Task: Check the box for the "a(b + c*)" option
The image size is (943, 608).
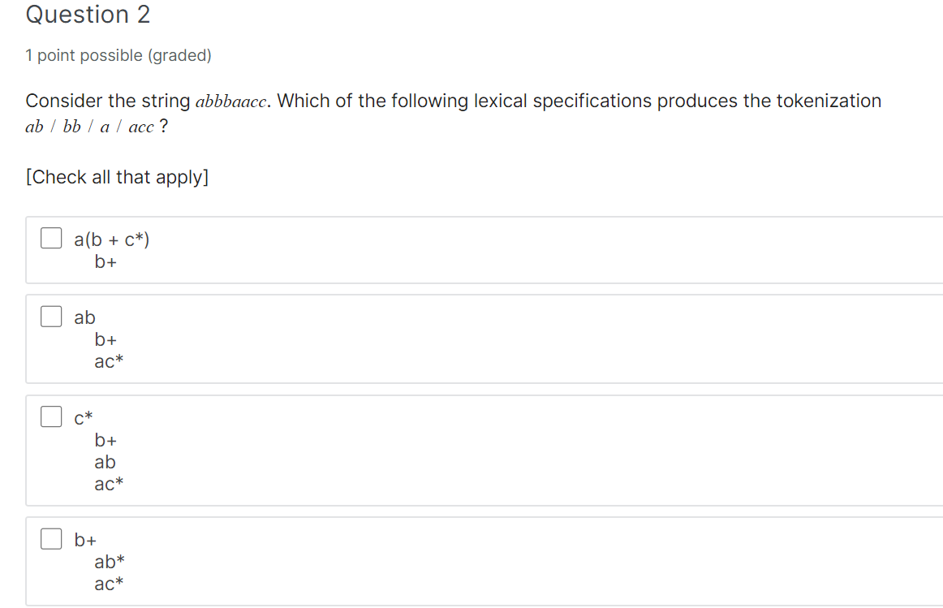Action: (x=51, y=238)
